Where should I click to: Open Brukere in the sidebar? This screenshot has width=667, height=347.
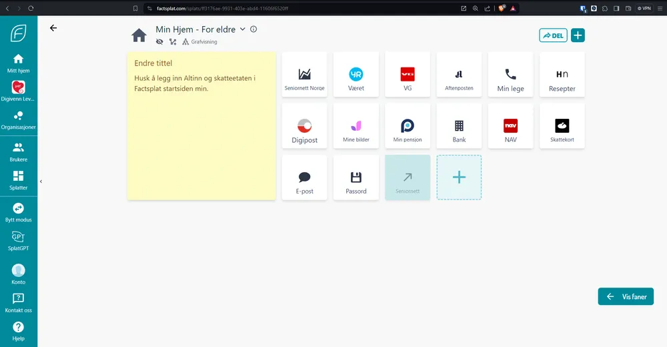pos(18,151)
